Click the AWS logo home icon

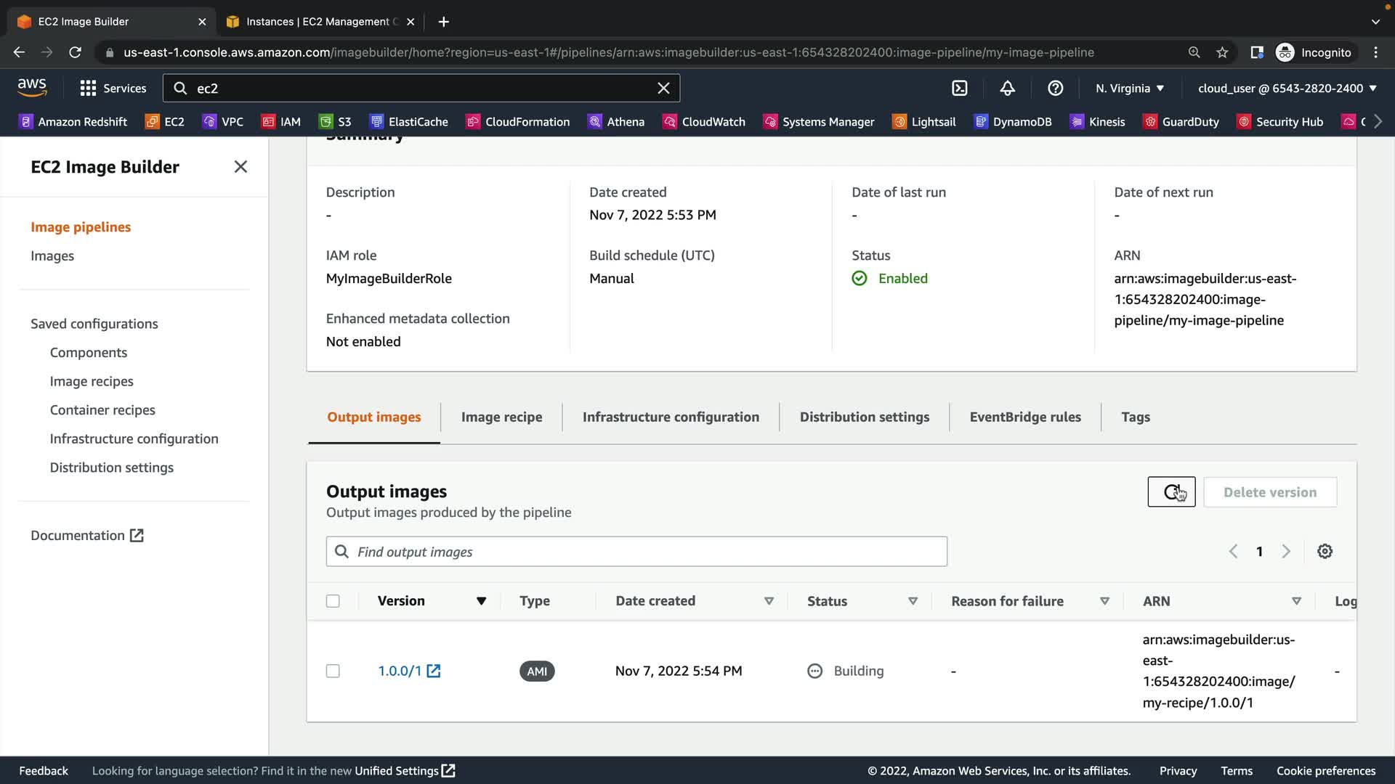coord(32,87)
